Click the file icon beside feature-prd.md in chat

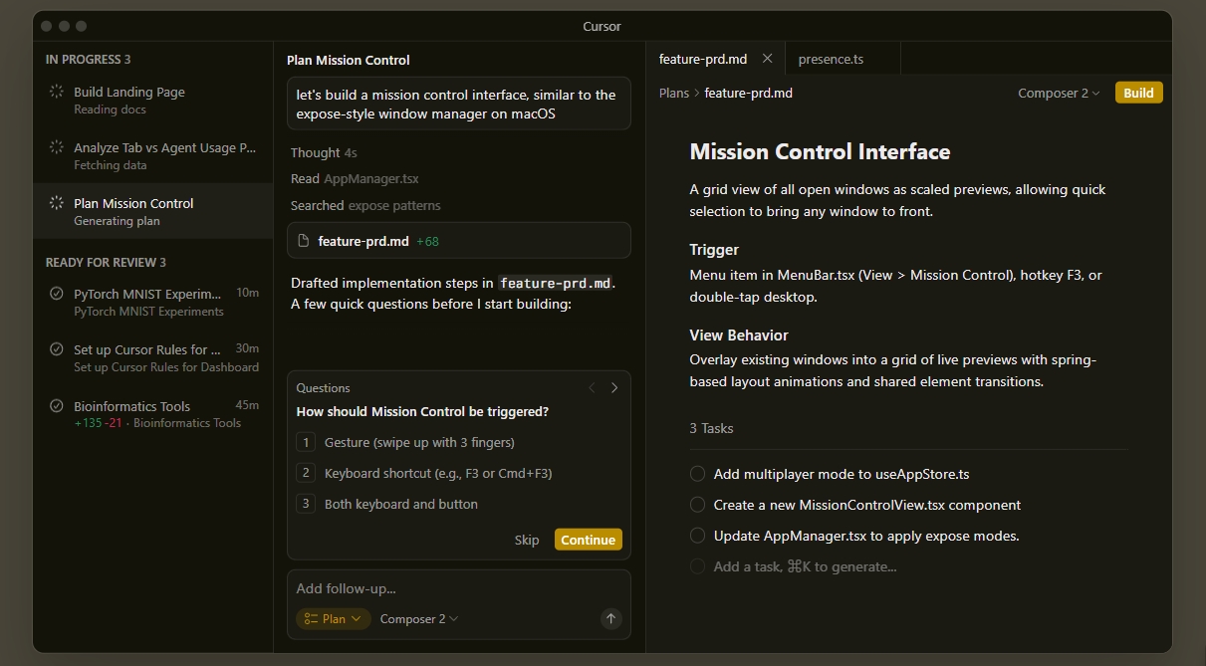click(301, 240)
